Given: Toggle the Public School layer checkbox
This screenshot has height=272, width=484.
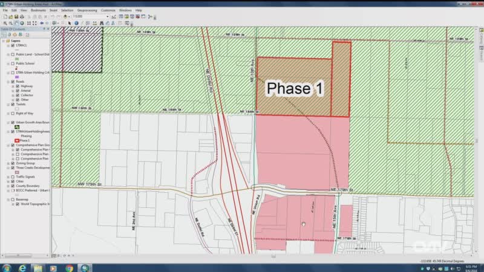Looking at the screenshot, I should point(13,63).
